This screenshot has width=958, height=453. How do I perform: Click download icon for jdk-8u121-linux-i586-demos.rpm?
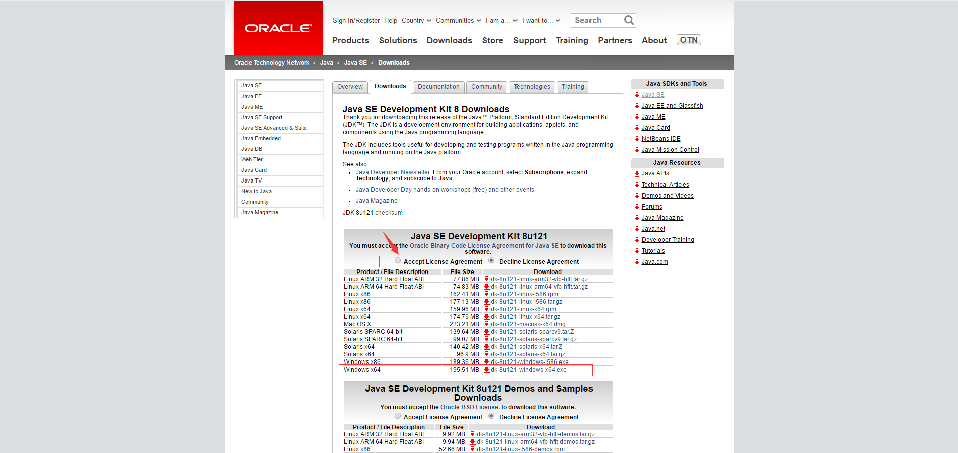click(x=473, y=449)
